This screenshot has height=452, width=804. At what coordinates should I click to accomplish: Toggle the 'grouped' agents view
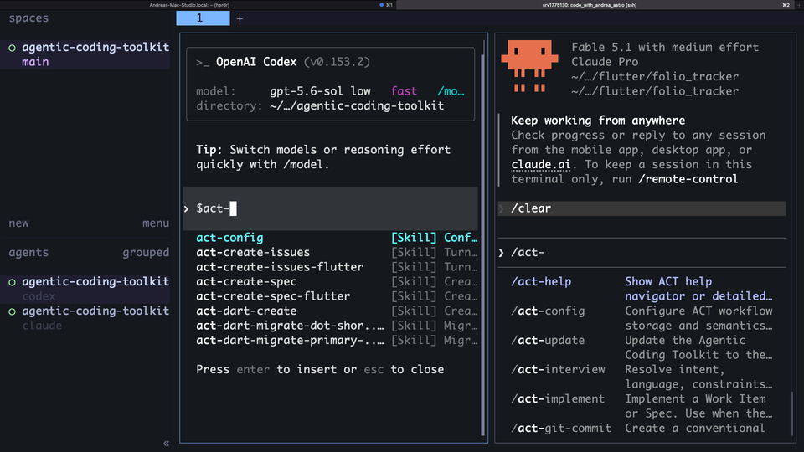click(x=146, y=252)
